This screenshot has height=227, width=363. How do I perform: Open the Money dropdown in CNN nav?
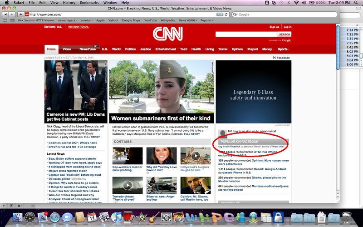tap(268, 49)
